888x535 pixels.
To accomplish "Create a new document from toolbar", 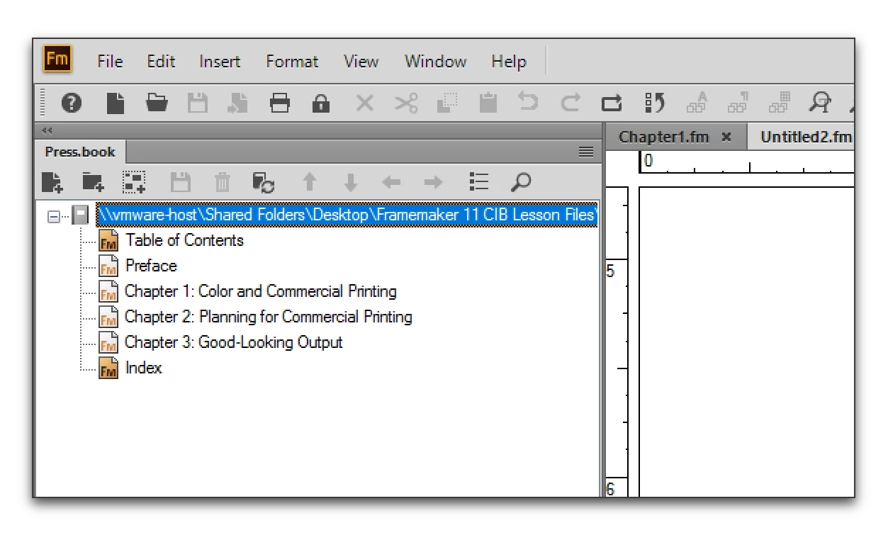I will [x=116, y=103].
